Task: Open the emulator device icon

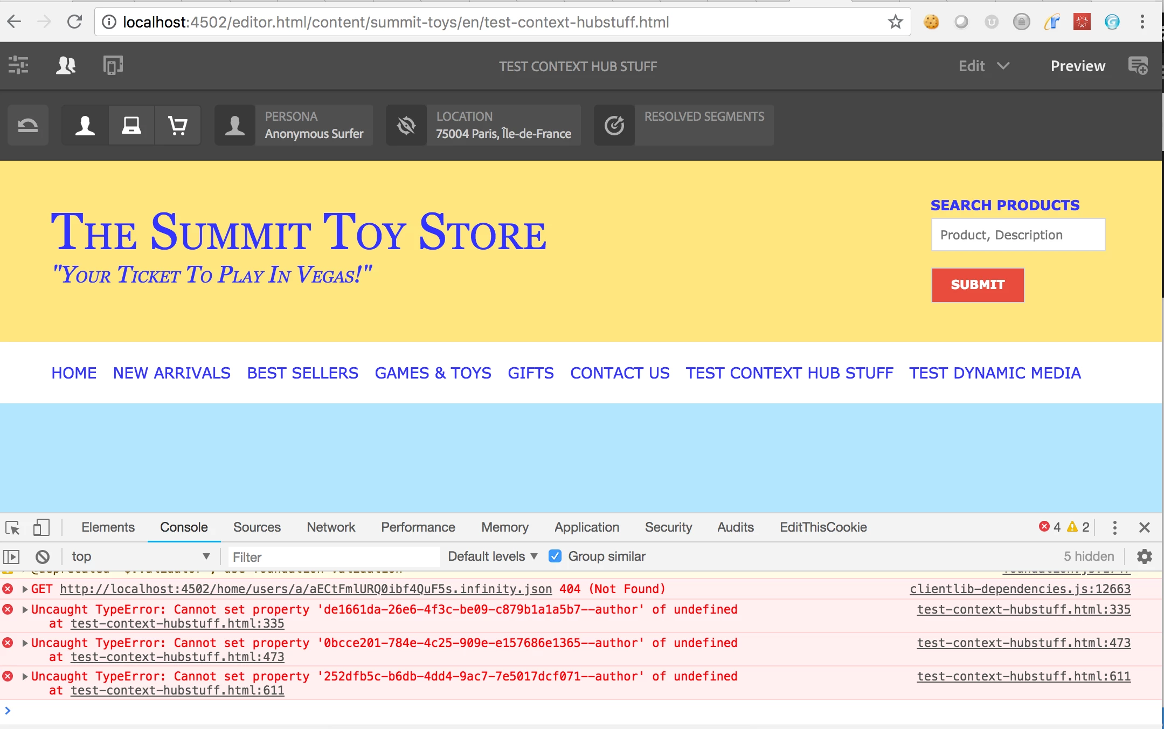Action: (113, 66)
